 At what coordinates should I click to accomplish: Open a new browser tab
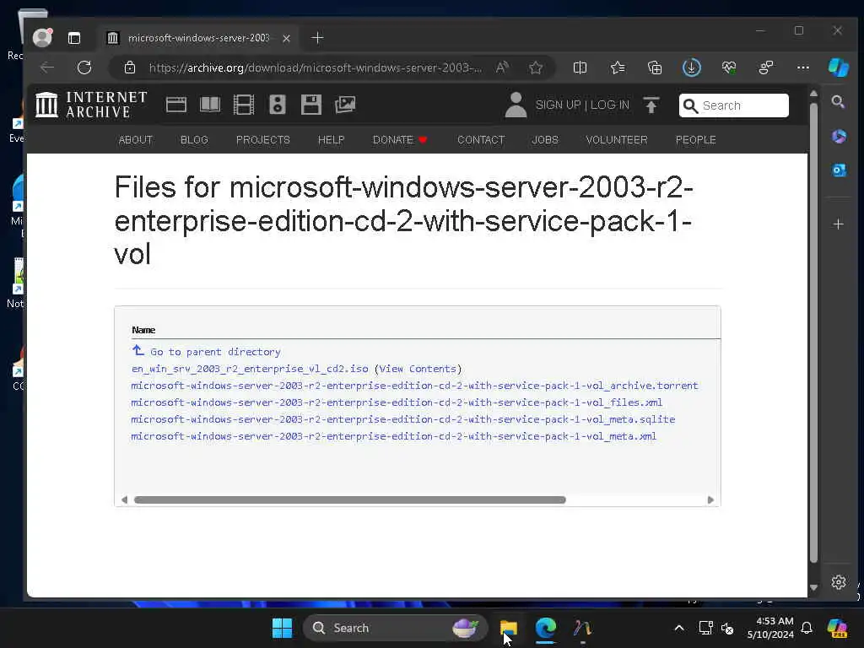tap(317, 38)
